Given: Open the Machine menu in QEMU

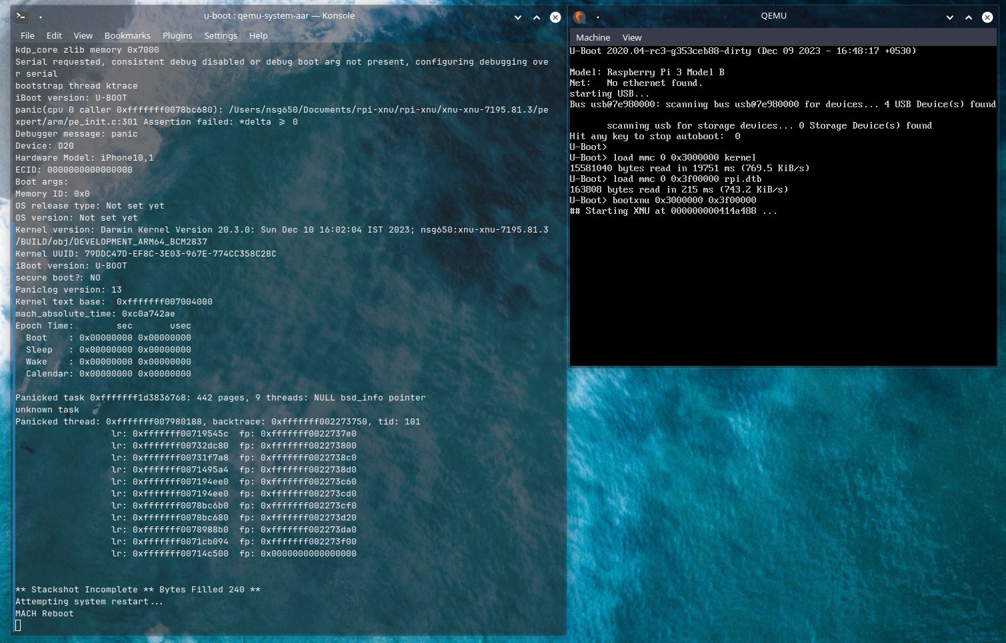Looking at the screenshot, I should pyautogui.click(x=593, y=37).
